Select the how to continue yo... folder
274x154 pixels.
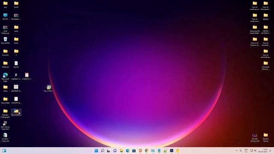pos(255,6)
